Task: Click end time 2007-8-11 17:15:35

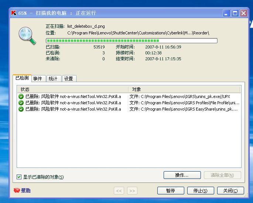Action: pos(163,59)
